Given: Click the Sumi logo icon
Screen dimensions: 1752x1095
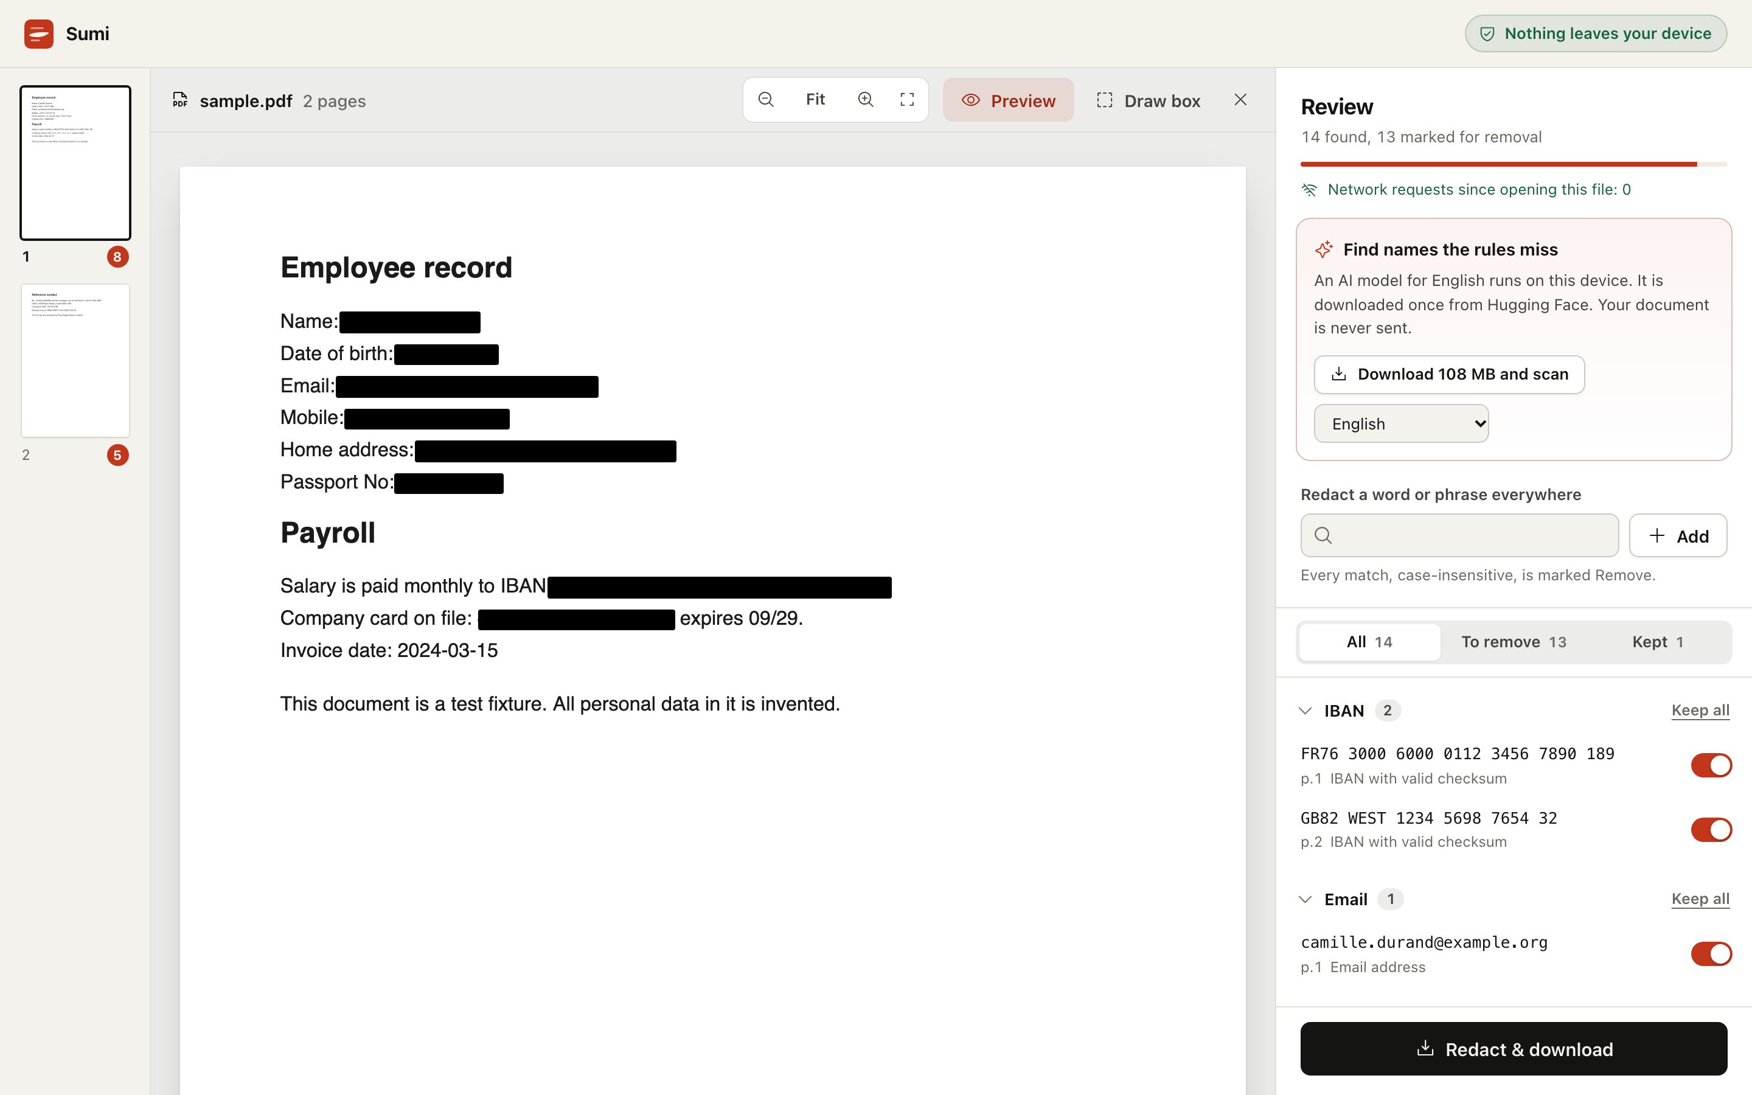Looking at the screenshot, I should tap(38, 33).
